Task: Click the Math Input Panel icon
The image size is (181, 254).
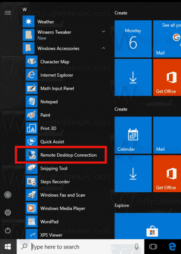Action: (31, 88)
